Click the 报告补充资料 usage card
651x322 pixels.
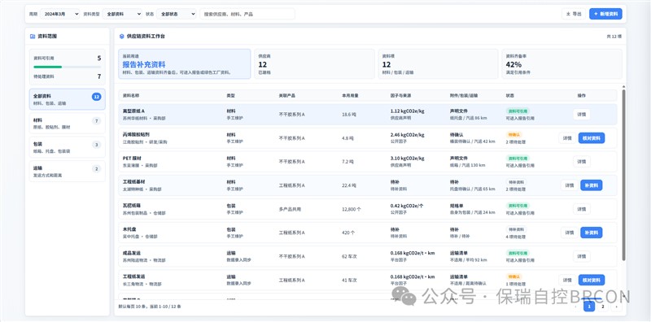[185, 64]
